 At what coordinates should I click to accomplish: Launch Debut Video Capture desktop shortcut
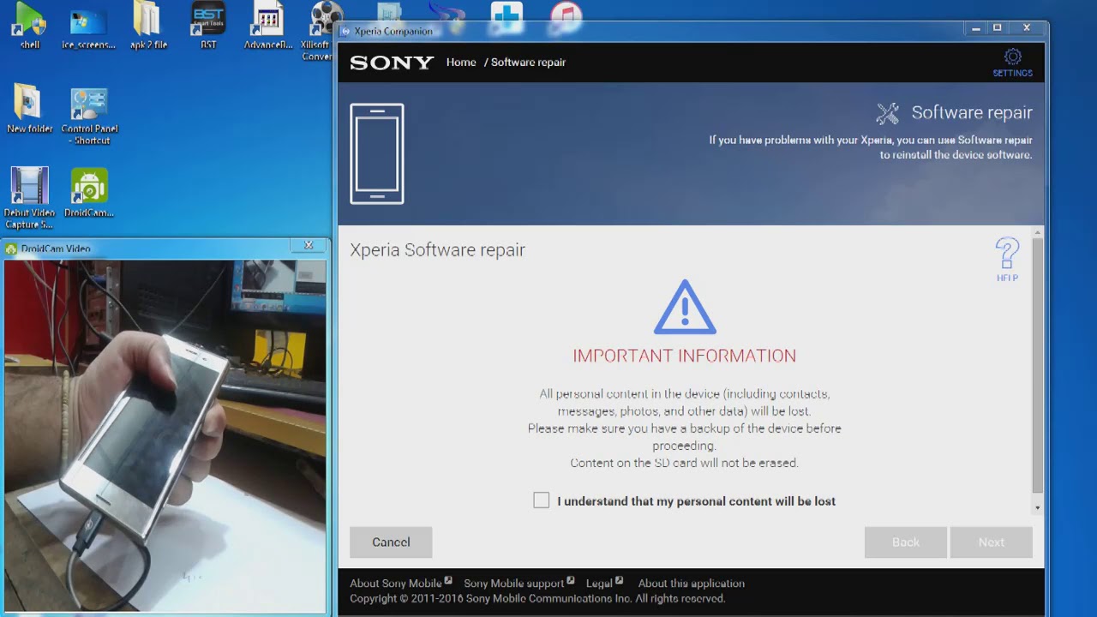[x=29, y=197]
